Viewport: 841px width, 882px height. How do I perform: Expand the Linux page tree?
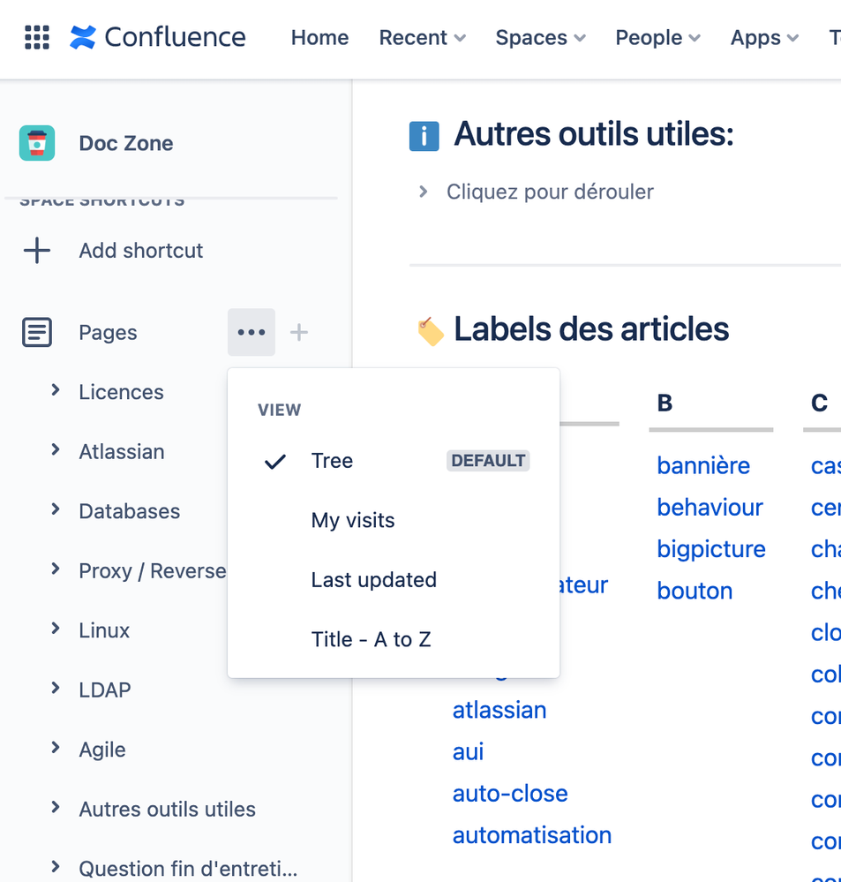click(55, 629)
